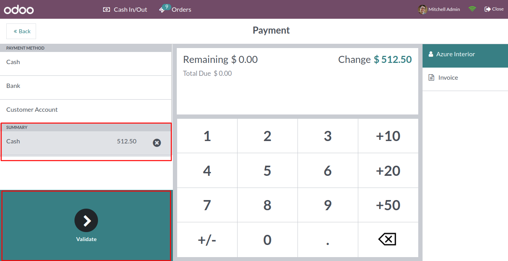Click Mitchell Admin user avatar
The width and height of the screenshot is (508, 261).
[423, 9]
